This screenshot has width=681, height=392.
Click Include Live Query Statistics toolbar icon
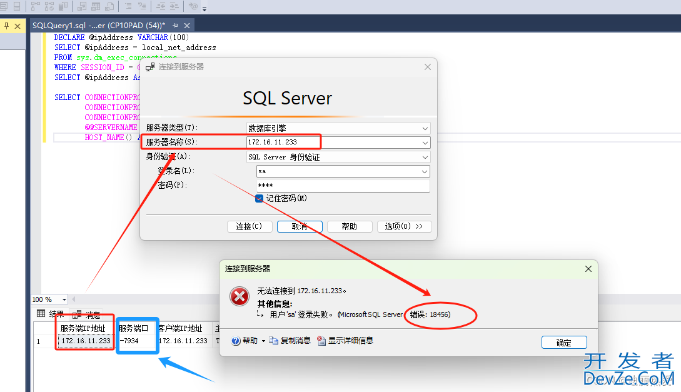pos(49,6)
